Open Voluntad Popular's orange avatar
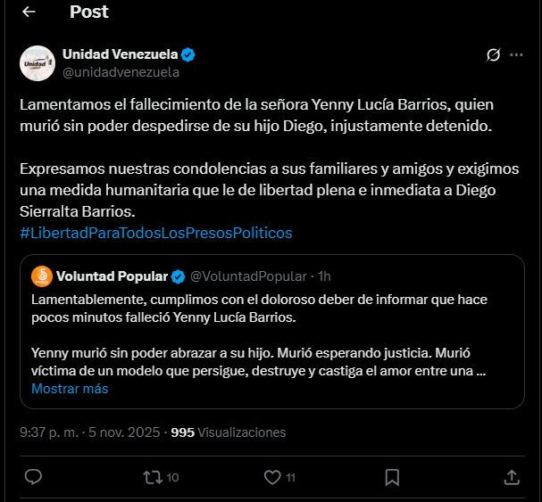 [41, 276]
